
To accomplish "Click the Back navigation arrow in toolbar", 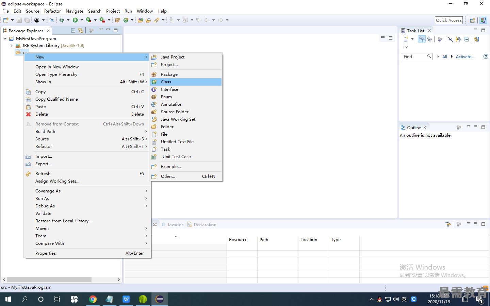I will (x=207, y=20).
